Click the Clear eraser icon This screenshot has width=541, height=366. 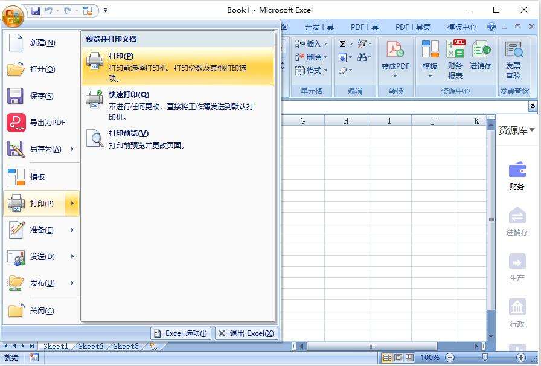pos(343,71)
